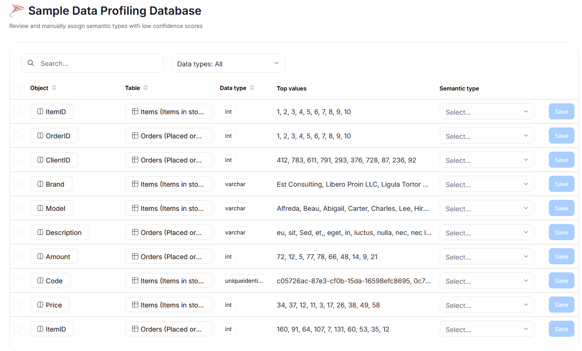Screen dimensions: 582x351
Task: Click the SQL Server logo icon in header
Action: 17,11
